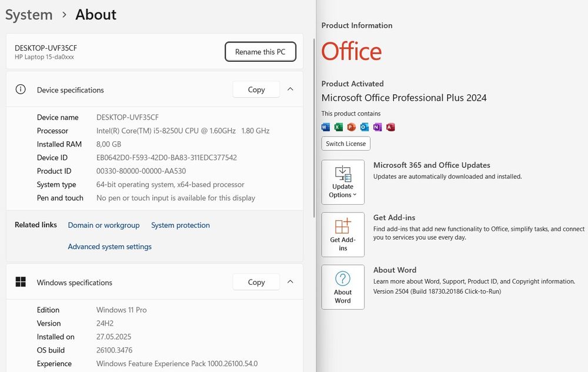The image size is (588, 372).
Task: Select the Version value 24H2
Action: 105,324
